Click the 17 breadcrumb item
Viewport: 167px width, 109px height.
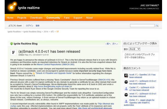click(x=57, y=32)
